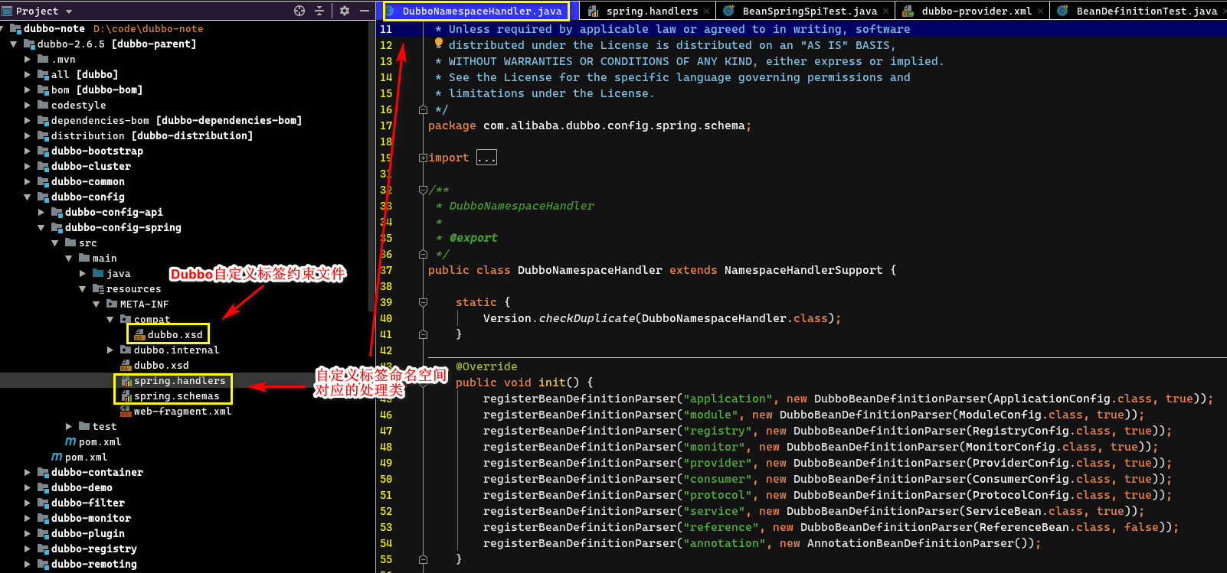Expand the dubbo-container module
Viewport: 1227px width, 573px height.
click(28, 472)
